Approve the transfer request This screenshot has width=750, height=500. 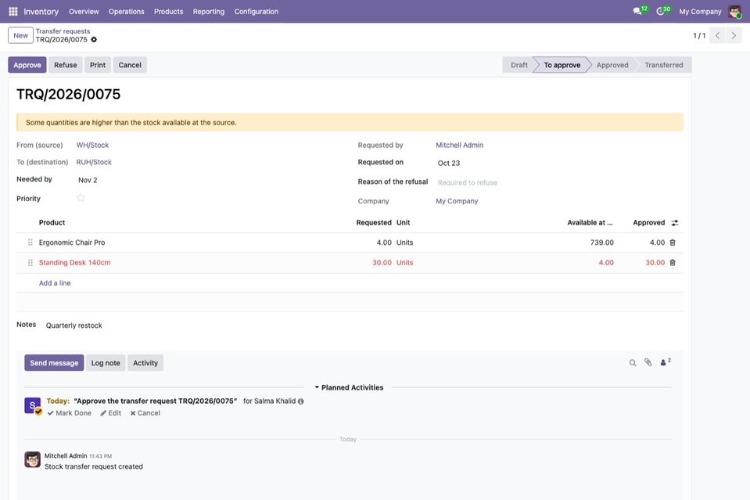[27, 65]
